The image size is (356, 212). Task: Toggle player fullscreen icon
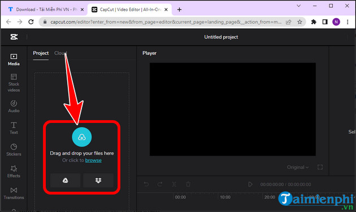tap(320, 167)
